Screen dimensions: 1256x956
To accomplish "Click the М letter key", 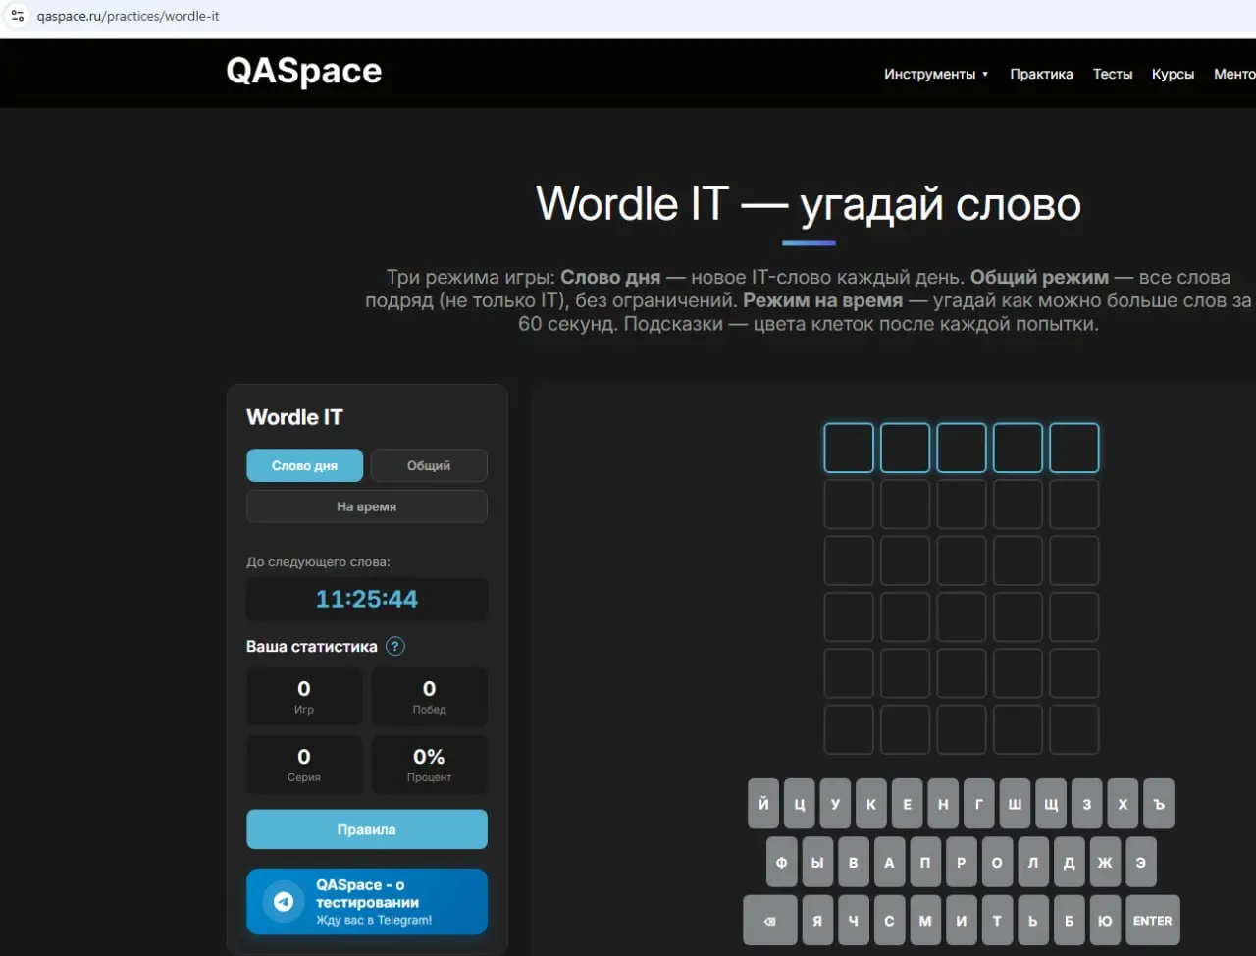I will (925, 921).
